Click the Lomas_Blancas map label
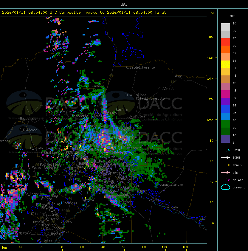Screen dimensions: 248x251 coord(171,185)
